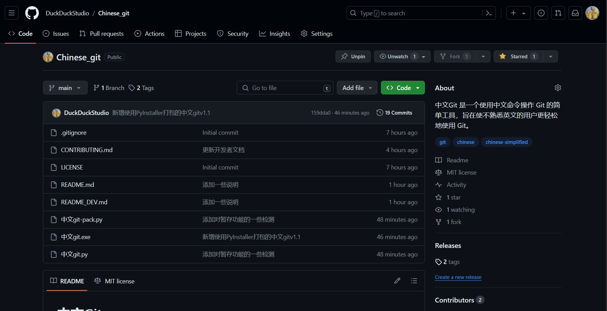Open the Fork options dropdown arrow
This screenshot has width=607, height=311.
pyautogui.click(x=483, y=56)
